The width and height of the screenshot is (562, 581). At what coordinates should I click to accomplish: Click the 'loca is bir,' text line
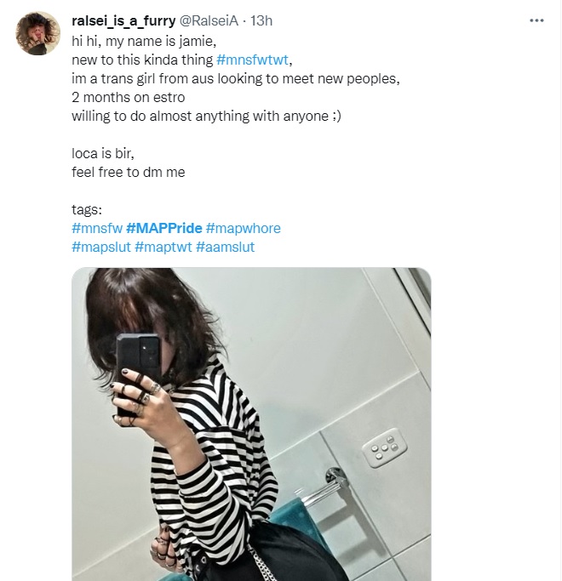point(103,153)
